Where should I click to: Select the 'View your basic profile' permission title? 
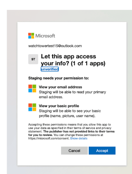click(59, 106)
